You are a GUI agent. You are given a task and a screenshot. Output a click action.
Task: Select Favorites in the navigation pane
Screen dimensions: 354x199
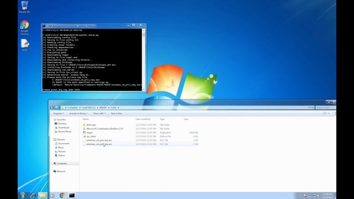pos(60,119)
